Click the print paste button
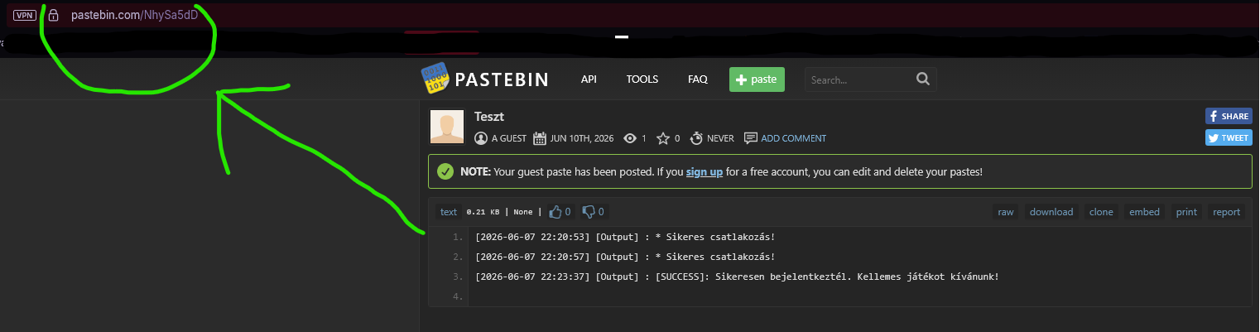This screenshot has width=1260, height=332. click(x=1186, y=212)
